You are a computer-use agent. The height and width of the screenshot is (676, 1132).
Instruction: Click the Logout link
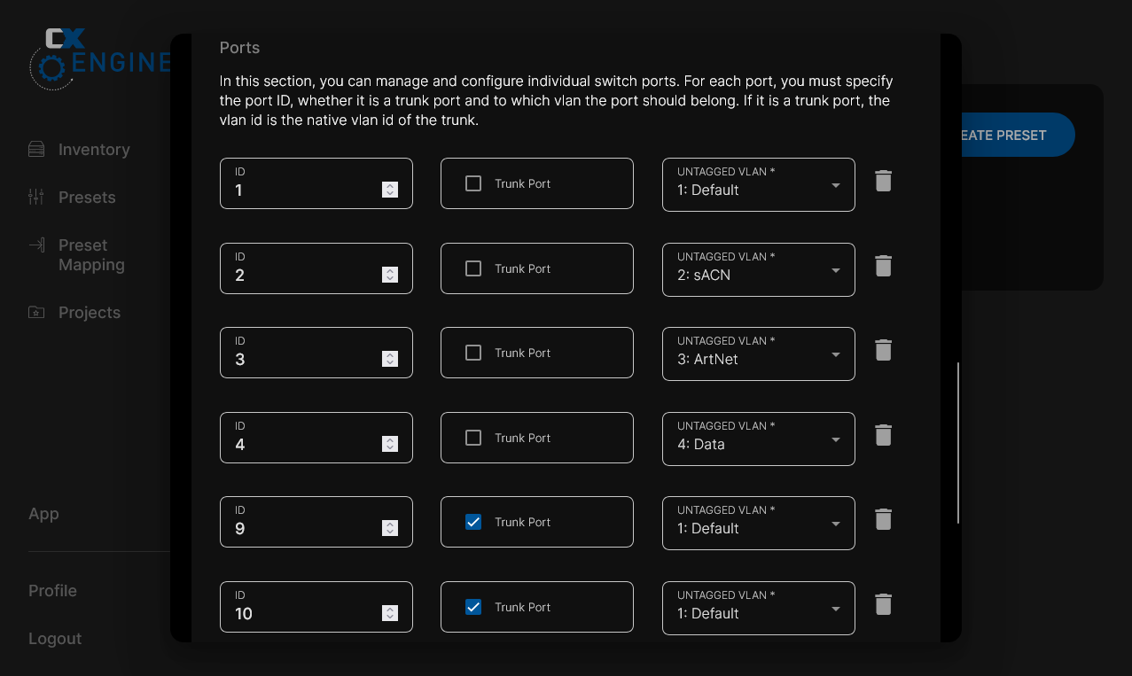(55, 639)
